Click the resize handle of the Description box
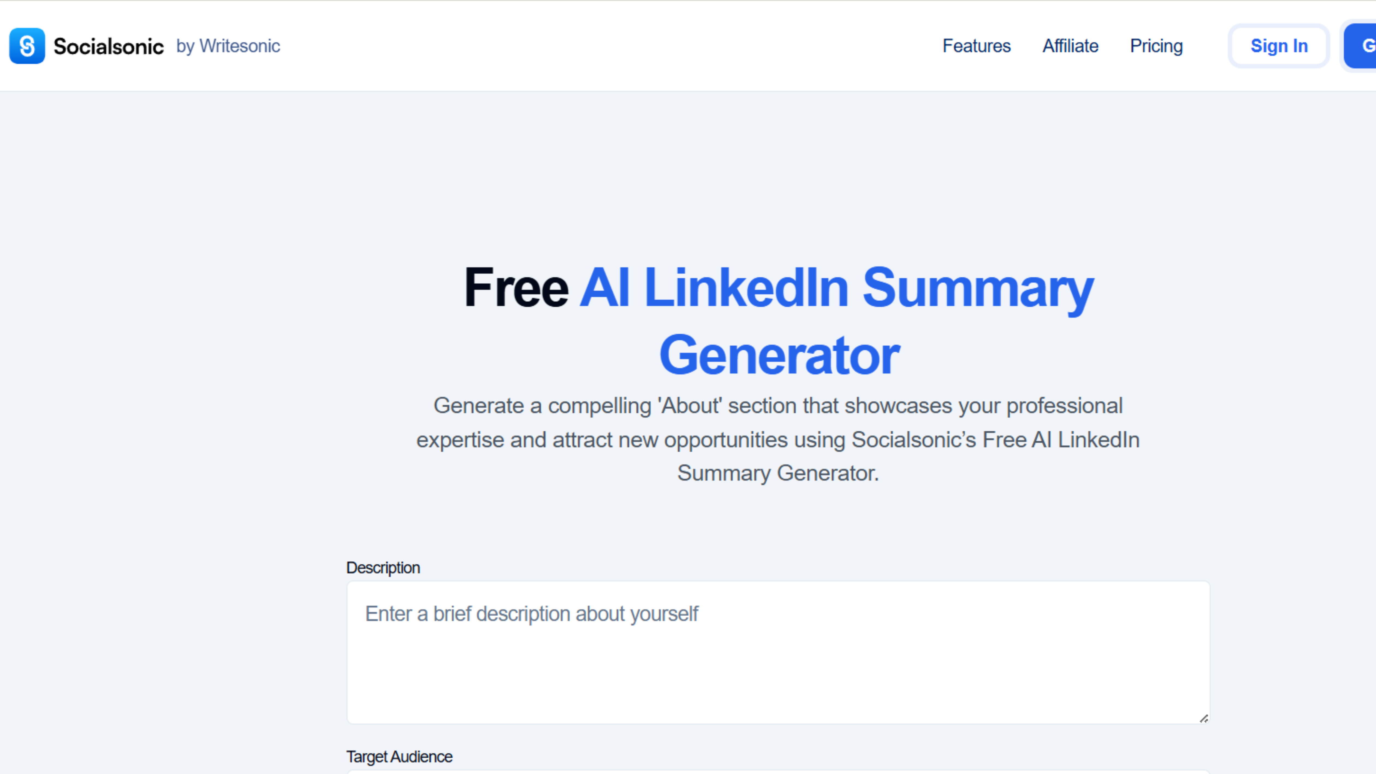Screen dimensions: 1376x774 click(1203, 719)
